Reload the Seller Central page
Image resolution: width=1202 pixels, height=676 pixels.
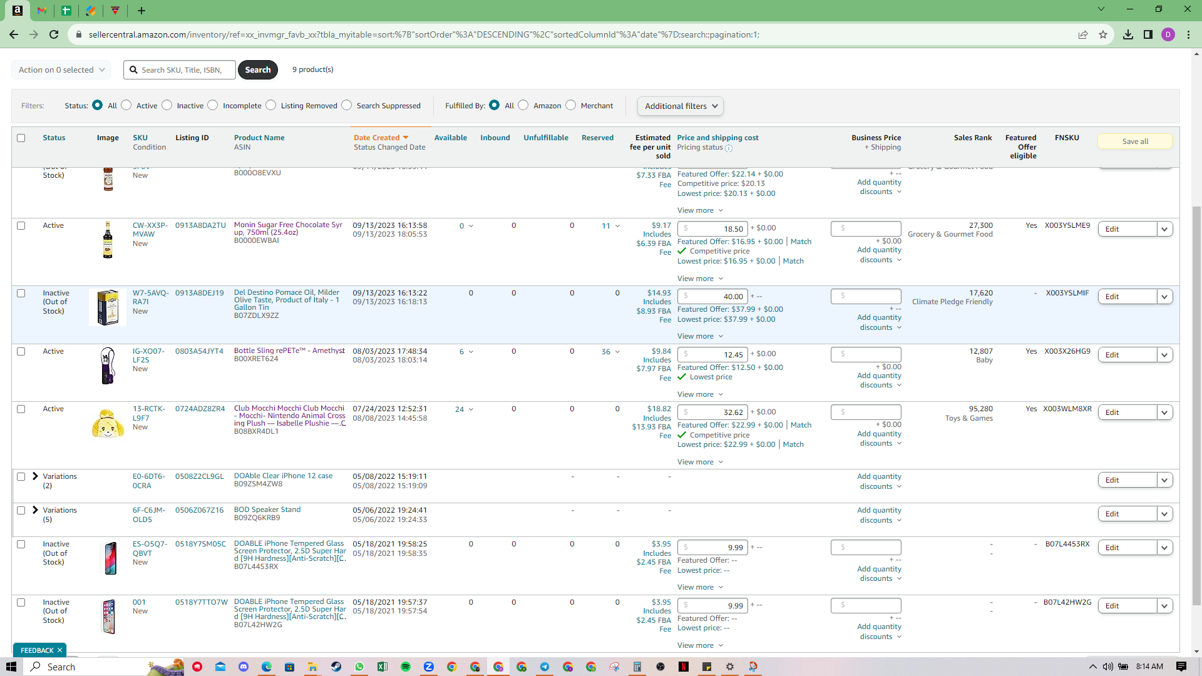click(54, 34)
